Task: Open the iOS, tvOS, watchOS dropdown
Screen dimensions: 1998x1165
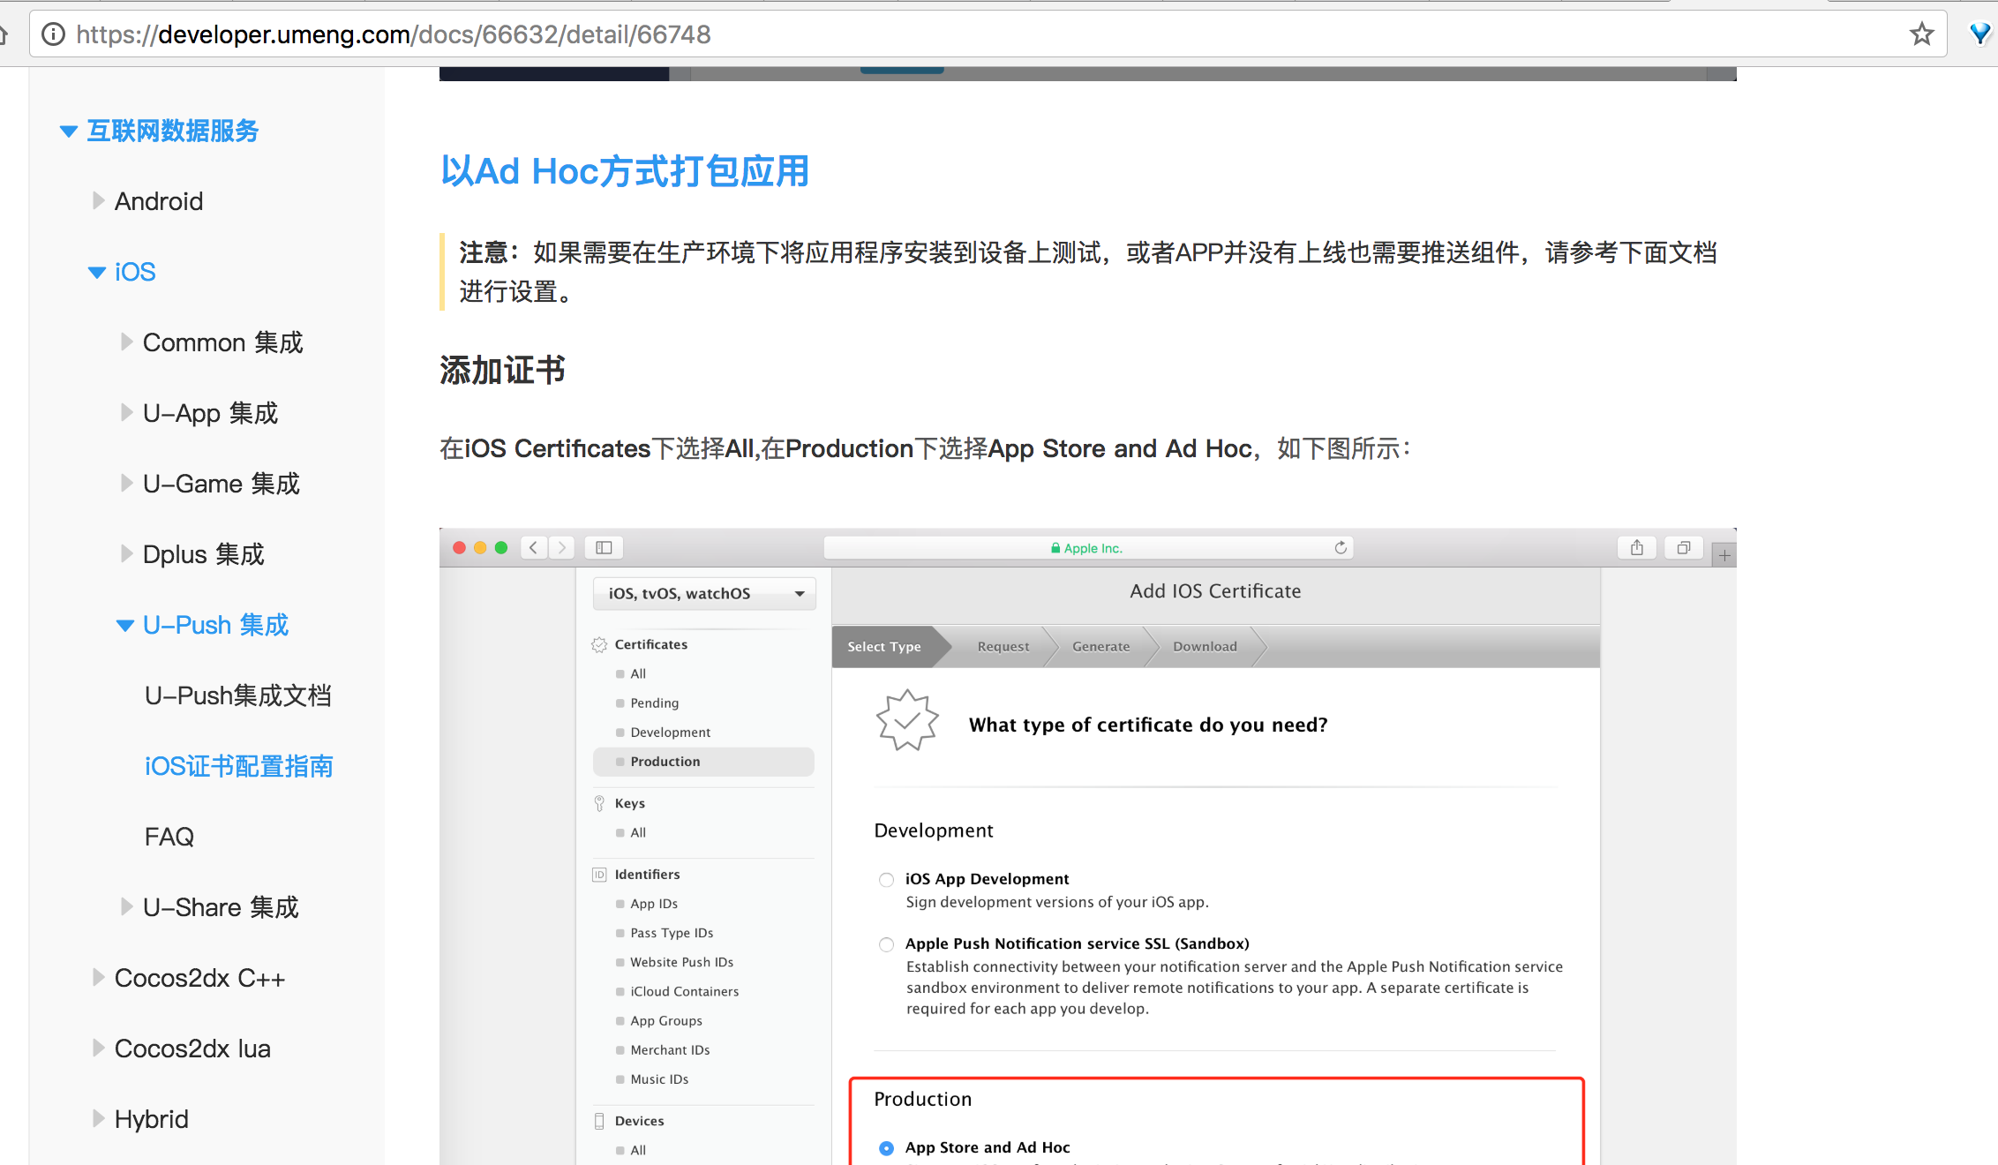Action: pos(704,594)
